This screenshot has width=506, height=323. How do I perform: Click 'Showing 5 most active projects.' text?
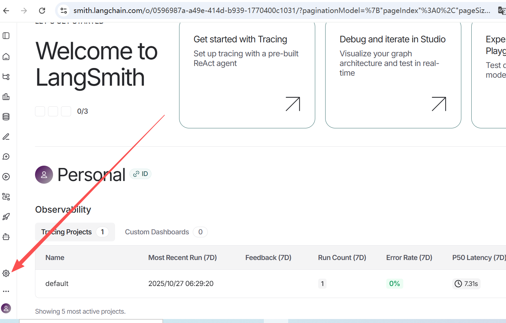(80, 311)
